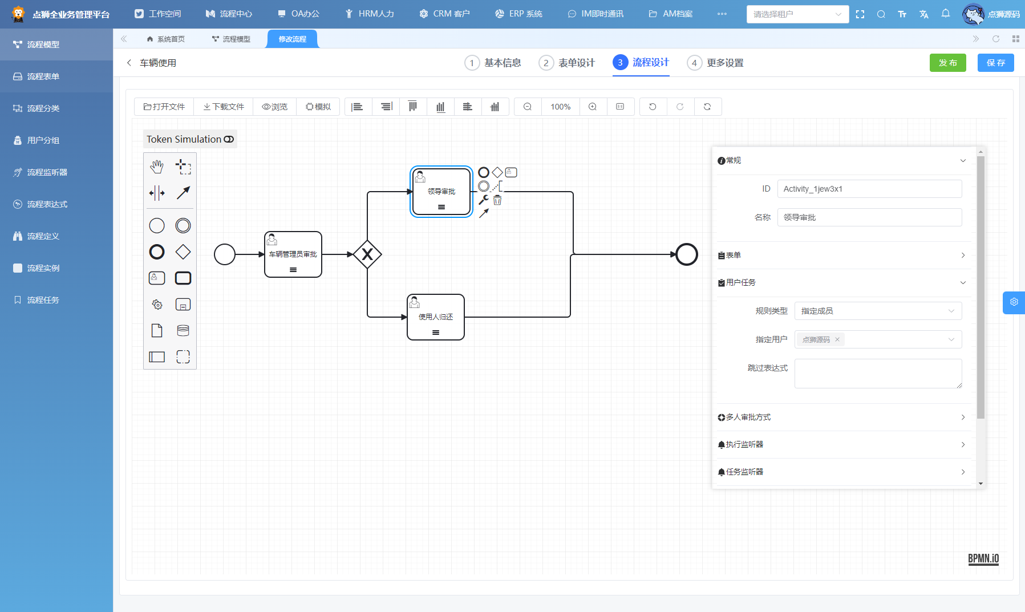Image resolution: width=1025 pixels, height=612 pixels.
Task: Click the 下载文件 button
Action: pos(224,107)
